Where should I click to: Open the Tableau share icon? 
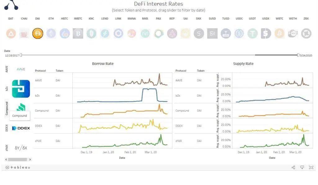coord(293,167)
